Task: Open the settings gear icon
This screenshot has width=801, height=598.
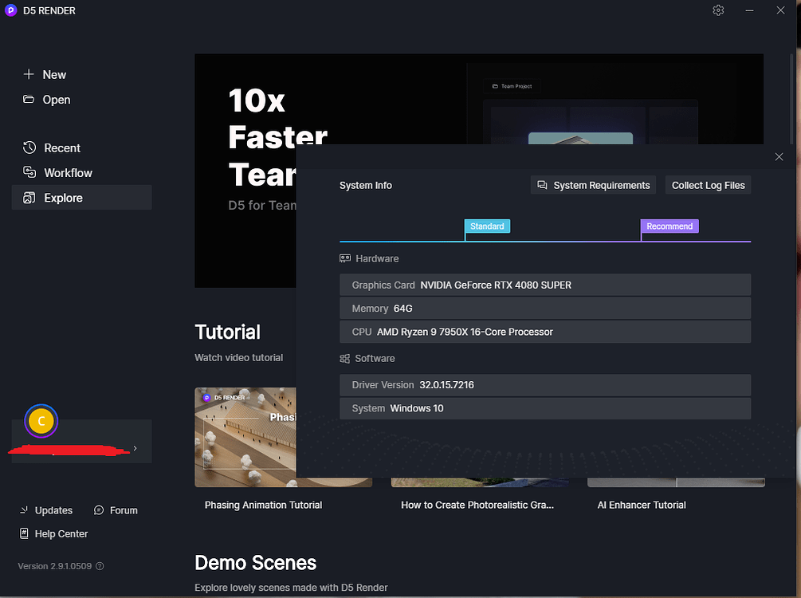Action: click(717, 10)
